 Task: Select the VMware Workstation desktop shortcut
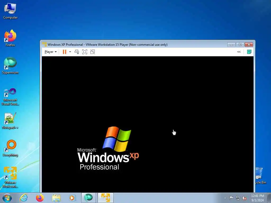coord(10,177)
